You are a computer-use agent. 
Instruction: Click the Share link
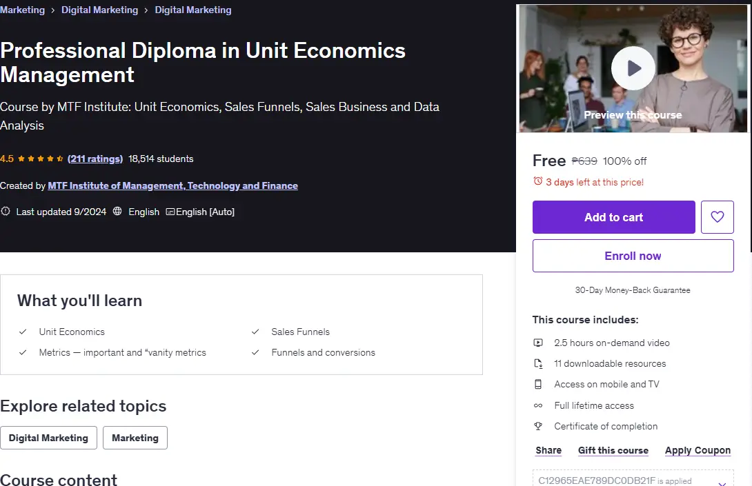pyautogui.click(x=548, y=450)
